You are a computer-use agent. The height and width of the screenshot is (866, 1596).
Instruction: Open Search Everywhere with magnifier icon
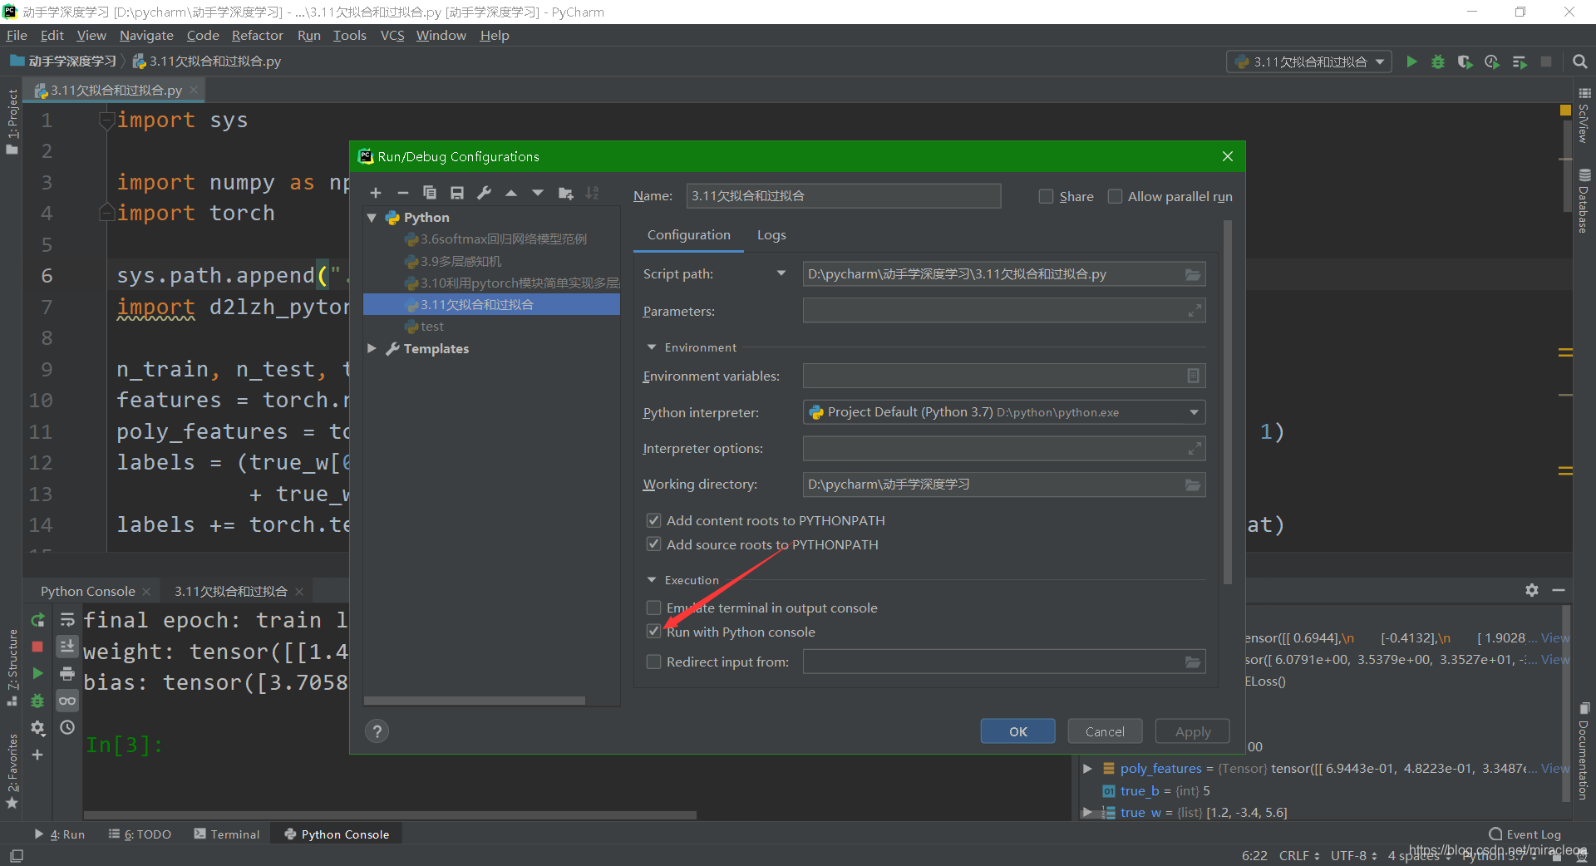coord(1579,62)
